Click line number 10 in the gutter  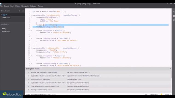[30, 29]
